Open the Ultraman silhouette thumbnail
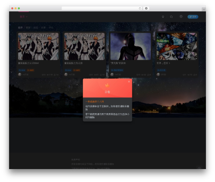 [131, 46]
